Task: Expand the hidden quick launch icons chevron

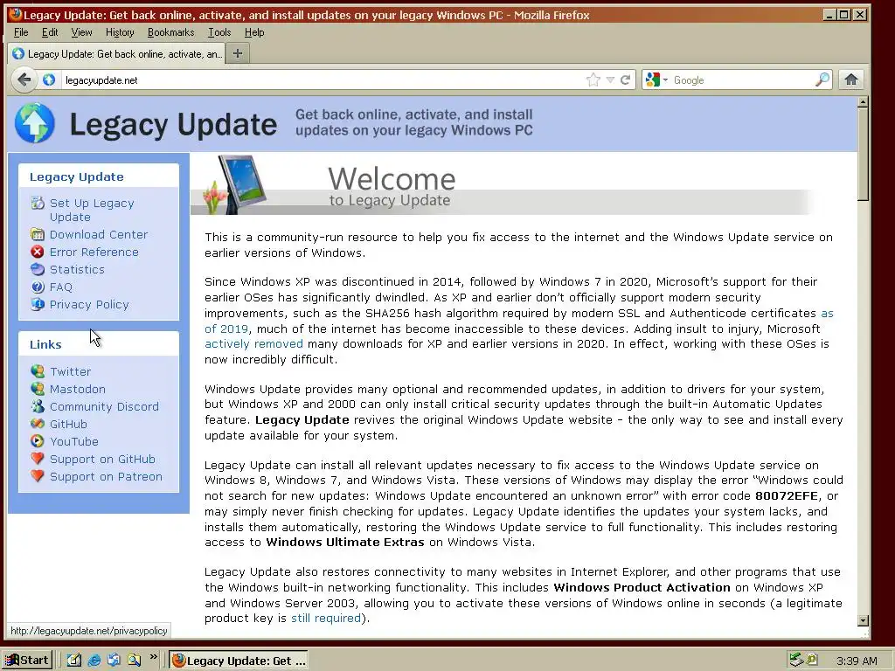Action: (153, 657)
